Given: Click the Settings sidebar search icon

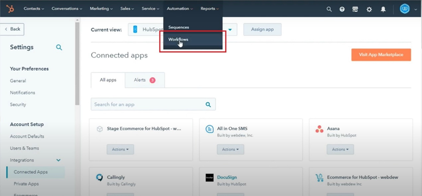Looking at the screenshot, I should point(59,48).
